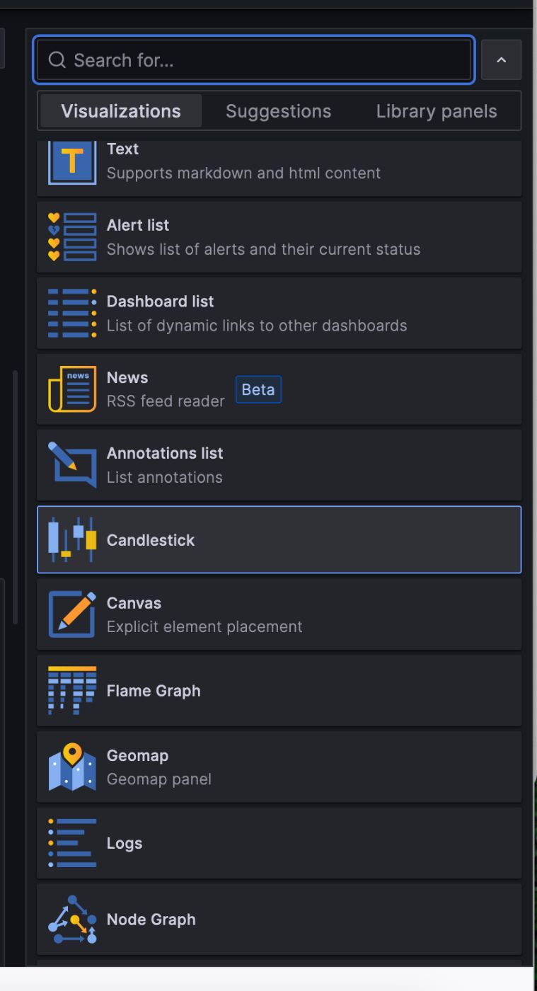Screen dimensions: 537x991
Task: Select the Candlestick chart icon
Action: [x=72, y=539]
